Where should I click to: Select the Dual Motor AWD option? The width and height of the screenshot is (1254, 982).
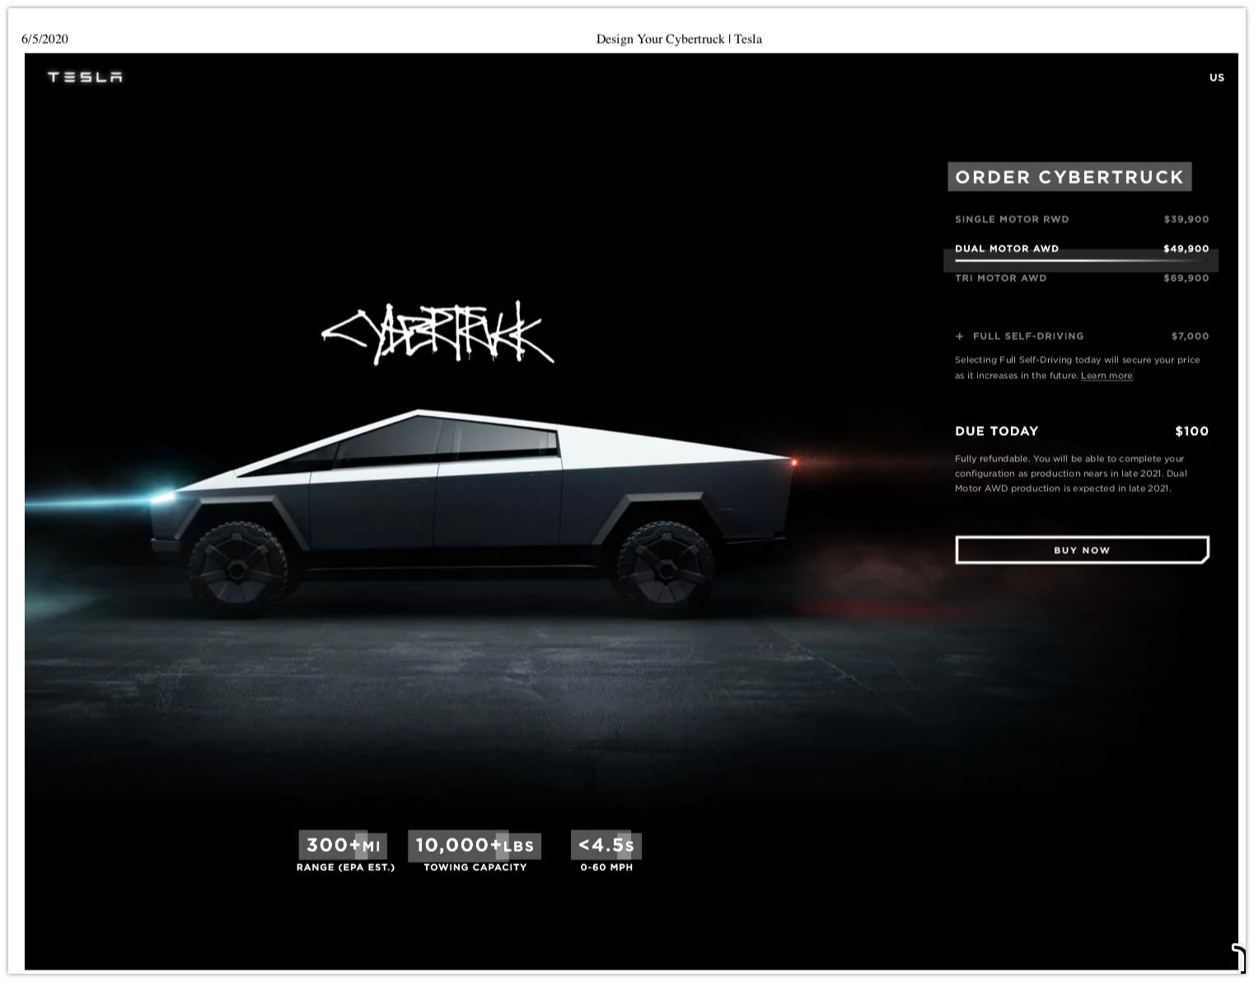(1082, 249)
